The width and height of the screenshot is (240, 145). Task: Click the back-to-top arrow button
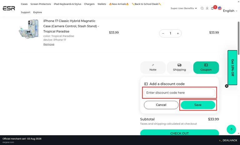(x=231, y=129)
